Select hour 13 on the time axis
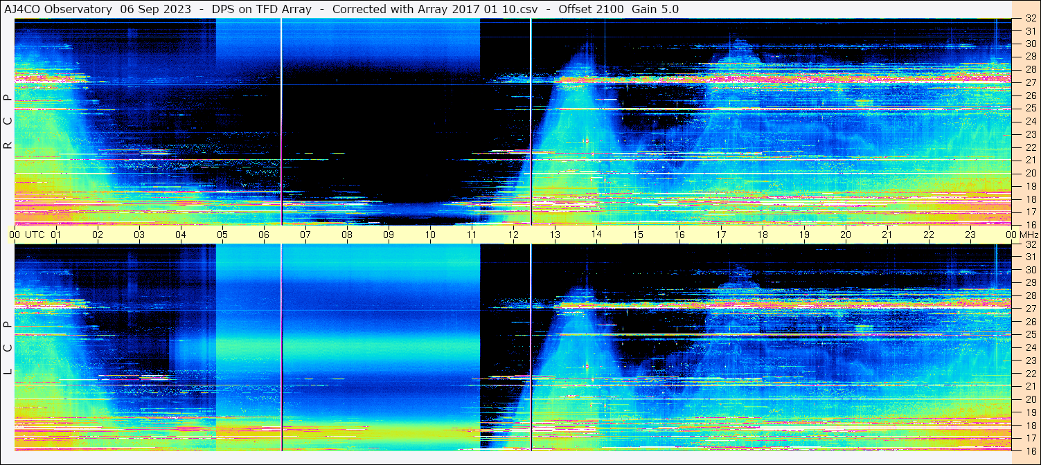Screen dimensions: 1041x465 pyautogui.click(x=555, y=235)
